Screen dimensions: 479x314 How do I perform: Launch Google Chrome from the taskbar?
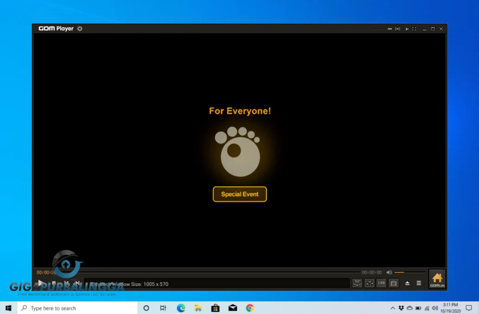[x=249, y=308]
